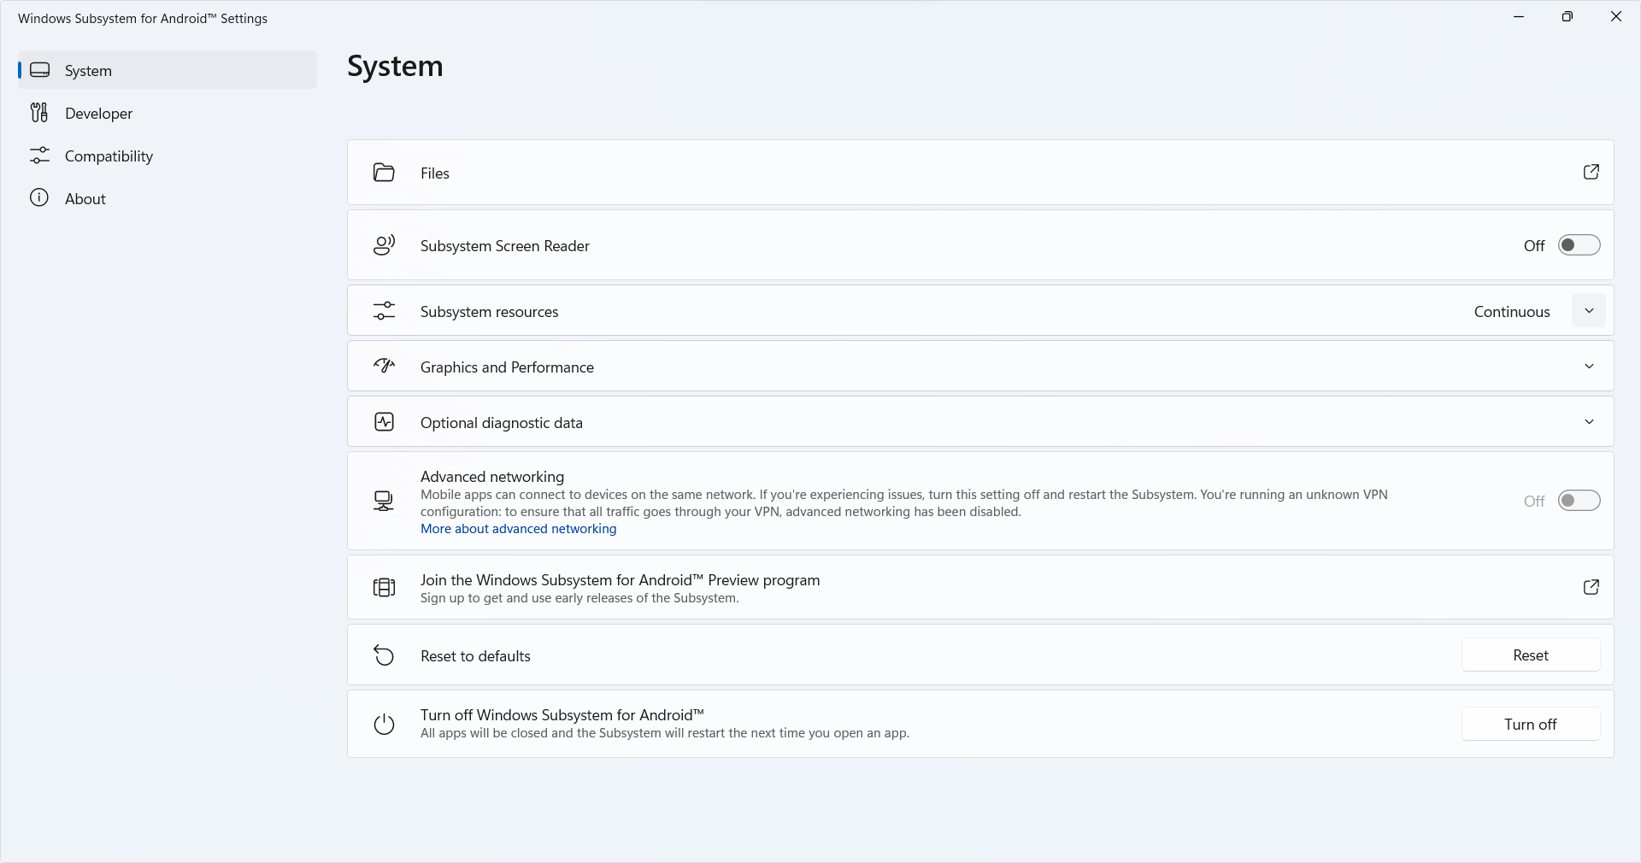1641x863 pixels.
Task: Click the Subsystem Screen Reader icon
Action: 384,245
